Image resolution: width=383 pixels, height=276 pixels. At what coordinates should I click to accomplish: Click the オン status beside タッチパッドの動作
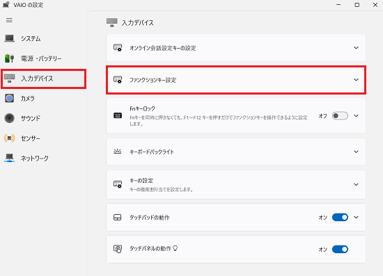pyautogui.click(x=323, y=218)
